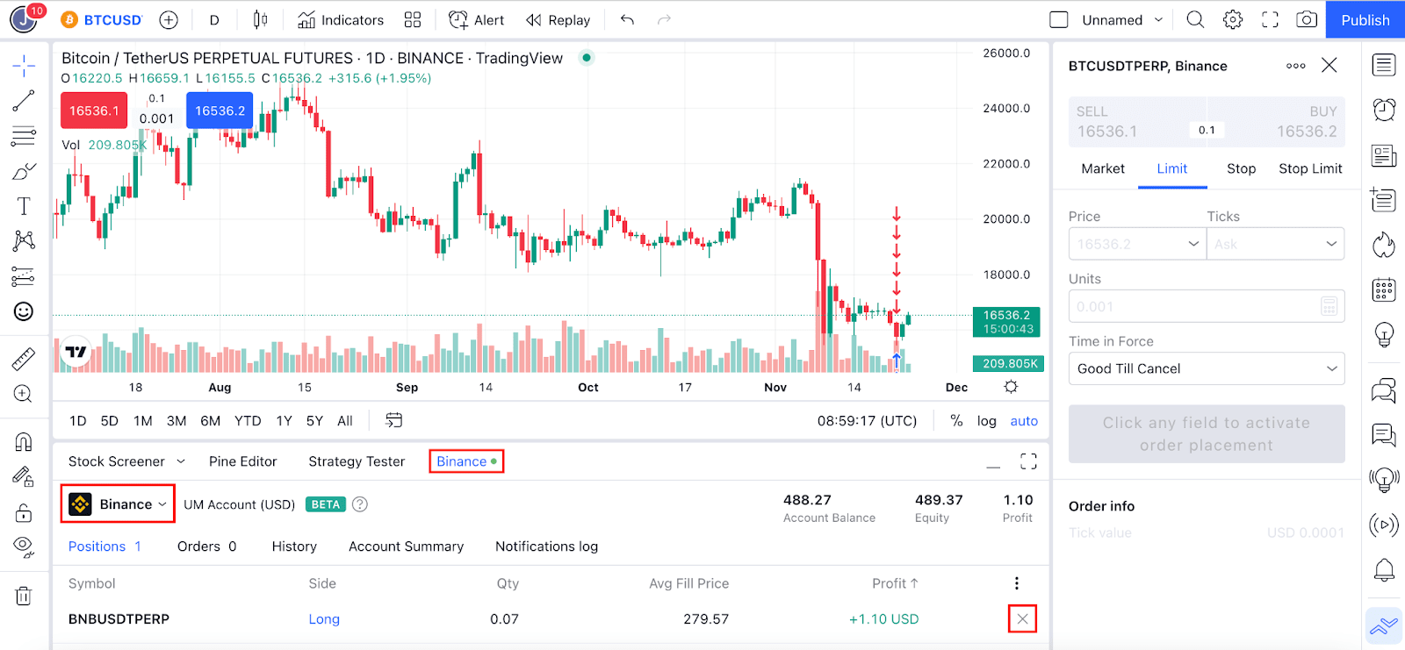
Task: Create a new Alert
Action: (477, 19)
